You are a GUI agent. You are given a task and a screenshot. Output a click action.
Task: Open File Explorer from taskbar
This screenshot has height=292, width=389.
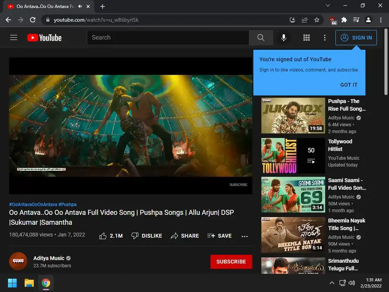[29, 283]
